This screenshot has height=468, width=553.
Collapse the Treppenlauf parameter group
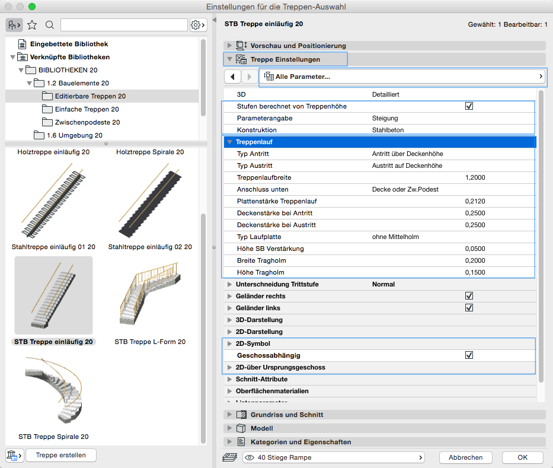229,142
